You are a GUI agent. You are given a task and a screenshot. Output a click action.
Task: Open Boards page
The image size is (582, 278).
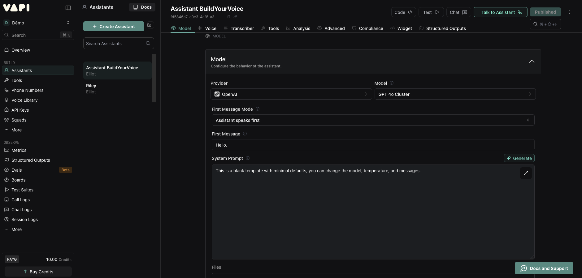click(38, 180)
